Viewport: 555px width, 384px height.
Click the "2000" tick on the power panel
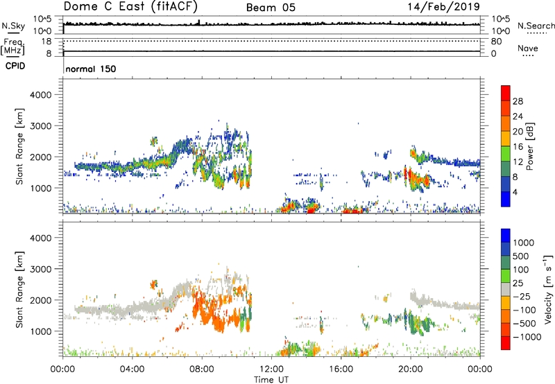pos(41,157)
